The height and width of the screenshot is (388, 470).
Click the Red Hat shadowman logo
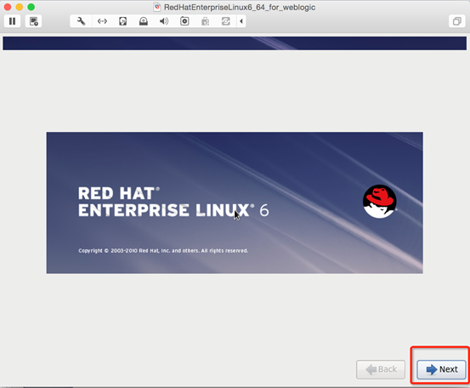tap(380, 202)
